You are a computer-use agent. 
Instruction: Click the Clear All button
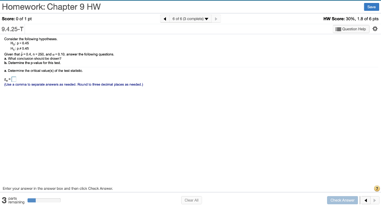coord(192,200)
